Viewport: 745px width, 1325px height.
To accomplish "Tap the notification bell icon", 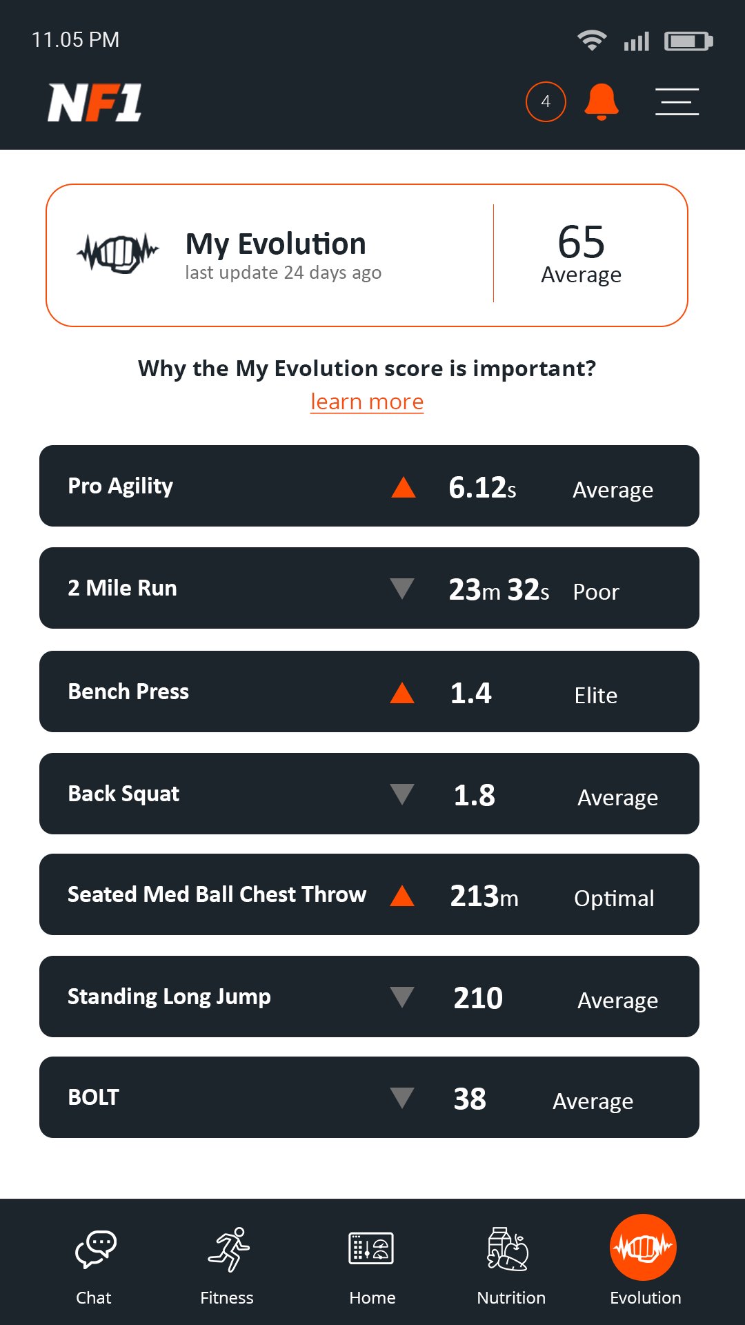I will (601, 102).
